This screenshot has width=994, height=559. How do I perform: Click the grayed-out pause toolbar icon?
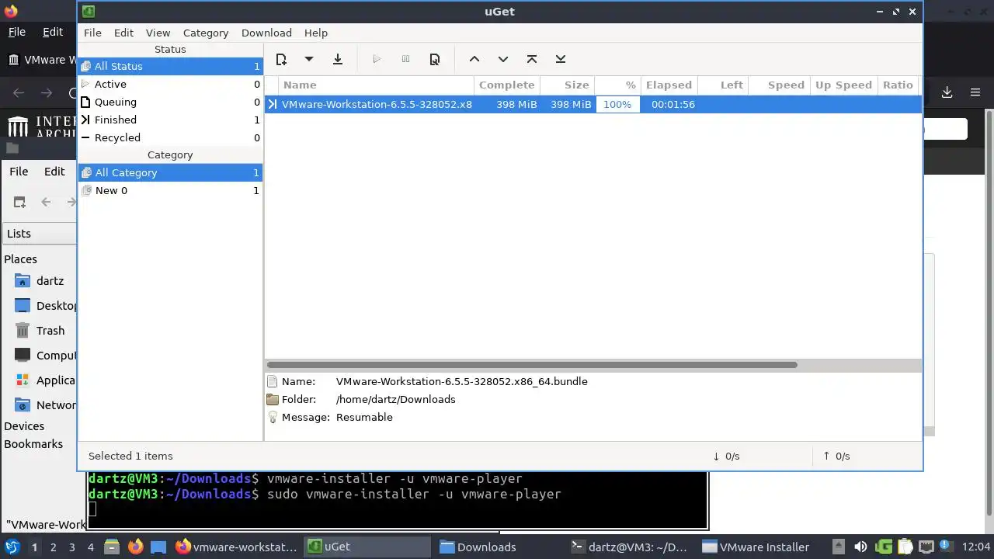(x=405, y=59)
